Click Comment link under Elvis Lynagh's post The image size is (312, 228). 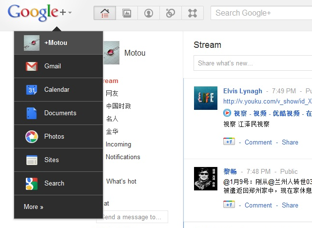point(258,142)
